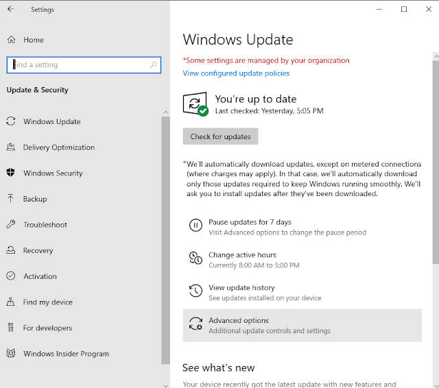Click sidebar scrollbar down arrow
439x388 pixels.
[165, 385]
